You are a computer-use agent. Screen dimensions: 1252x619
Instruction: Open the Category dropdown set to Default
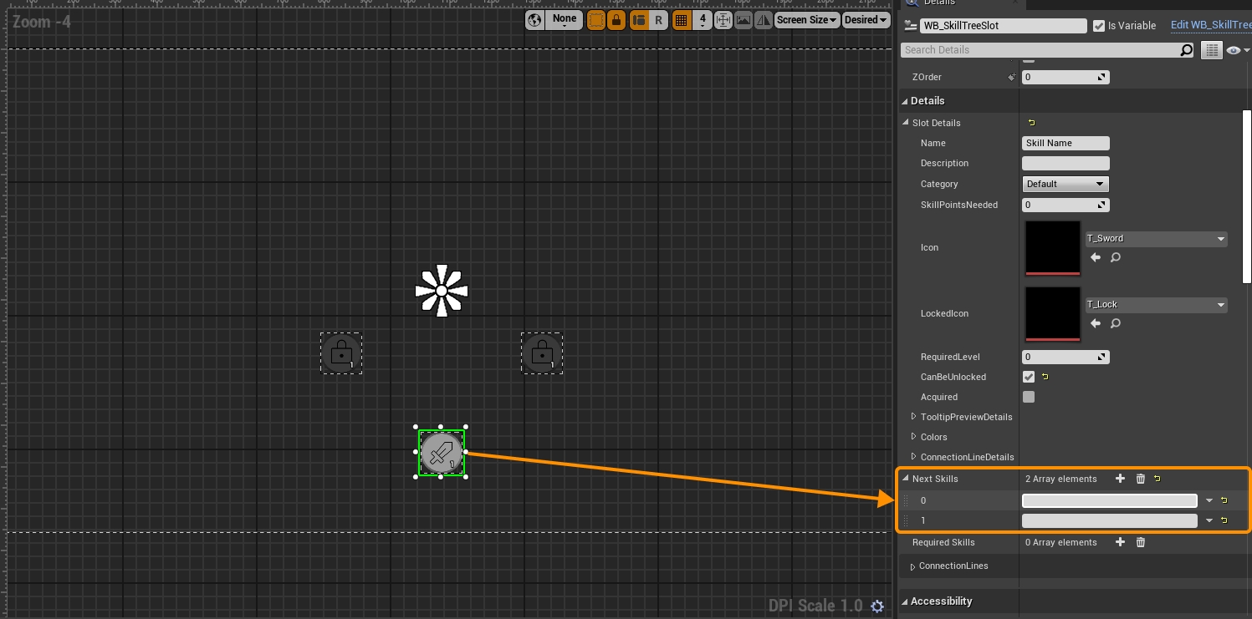click(1065, 184)
